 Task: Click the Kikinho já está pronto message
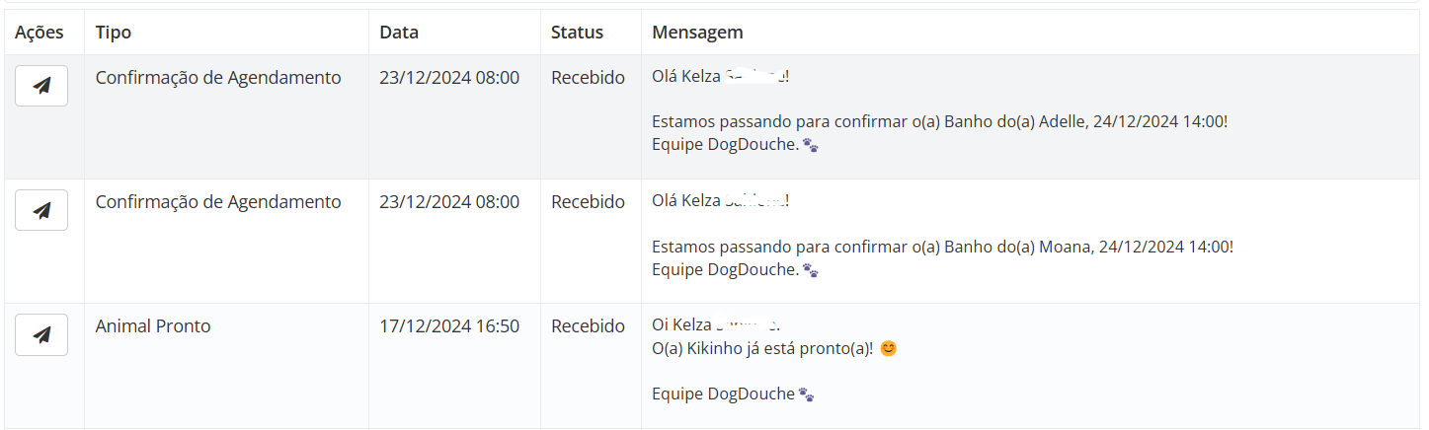[x=763, y=349]
